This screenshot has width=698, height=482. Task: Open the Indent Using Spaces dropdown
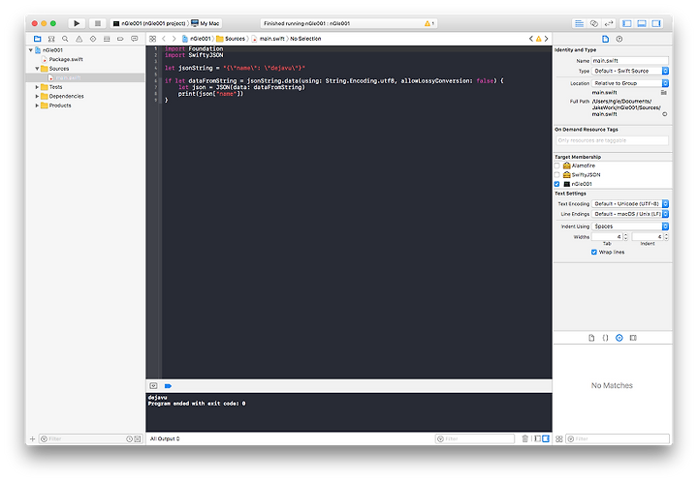(630, 226)
